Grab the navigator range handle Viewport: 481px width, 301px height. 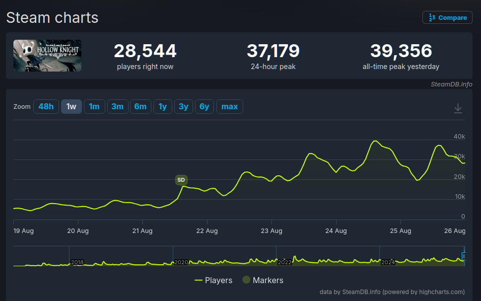464,256
